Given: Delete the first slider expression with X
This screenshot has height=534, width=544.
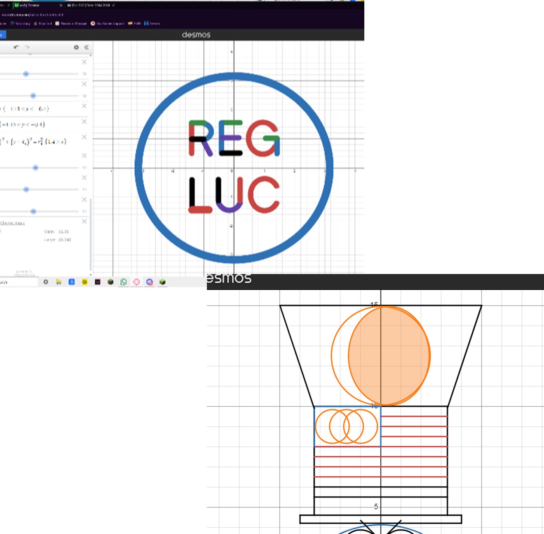Looking at the screenshot, I should click(x=84, y=62).
